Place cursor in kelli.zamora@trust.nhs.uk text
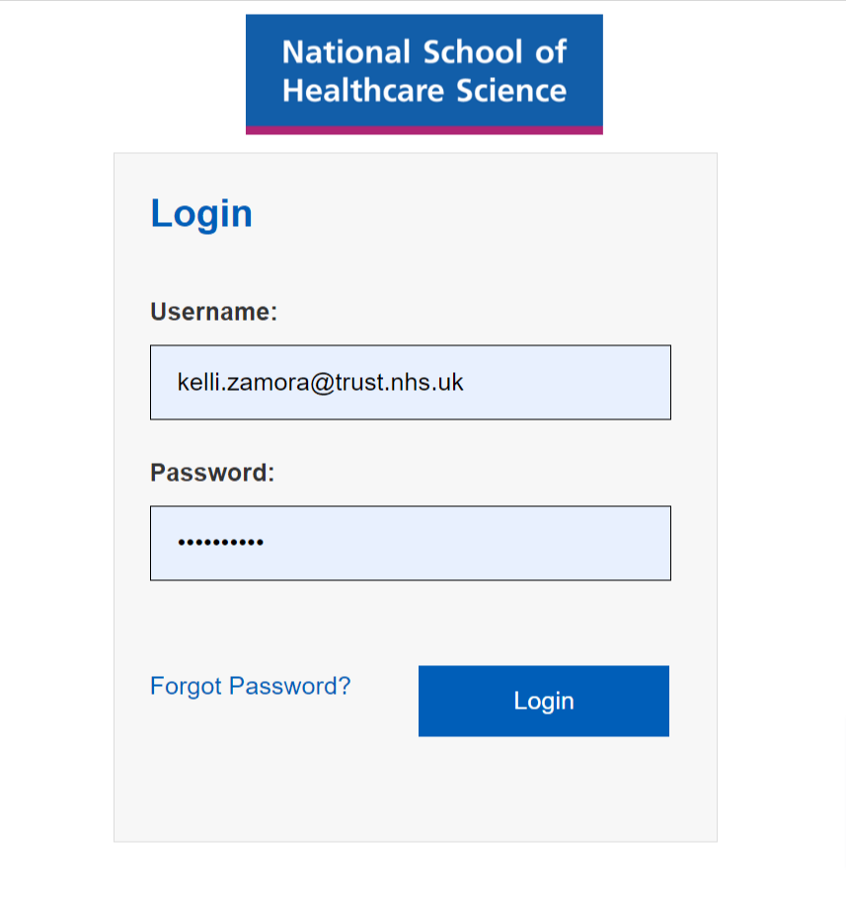 tap(320, 383)
